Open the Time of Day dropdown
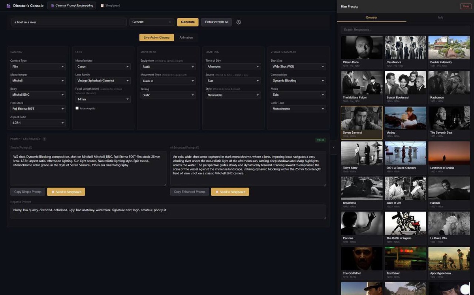Viewport: 474px width, 295px height. tap(233, 66)
